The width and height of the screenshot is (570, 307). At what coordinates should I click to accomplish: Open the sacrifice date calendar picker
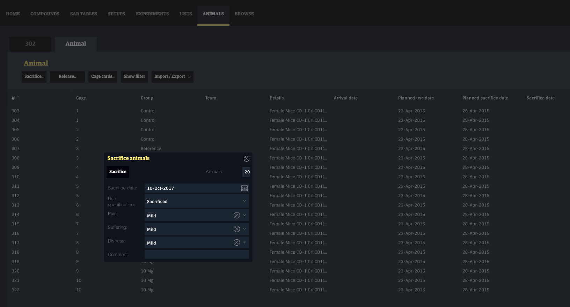pos(244,188)
